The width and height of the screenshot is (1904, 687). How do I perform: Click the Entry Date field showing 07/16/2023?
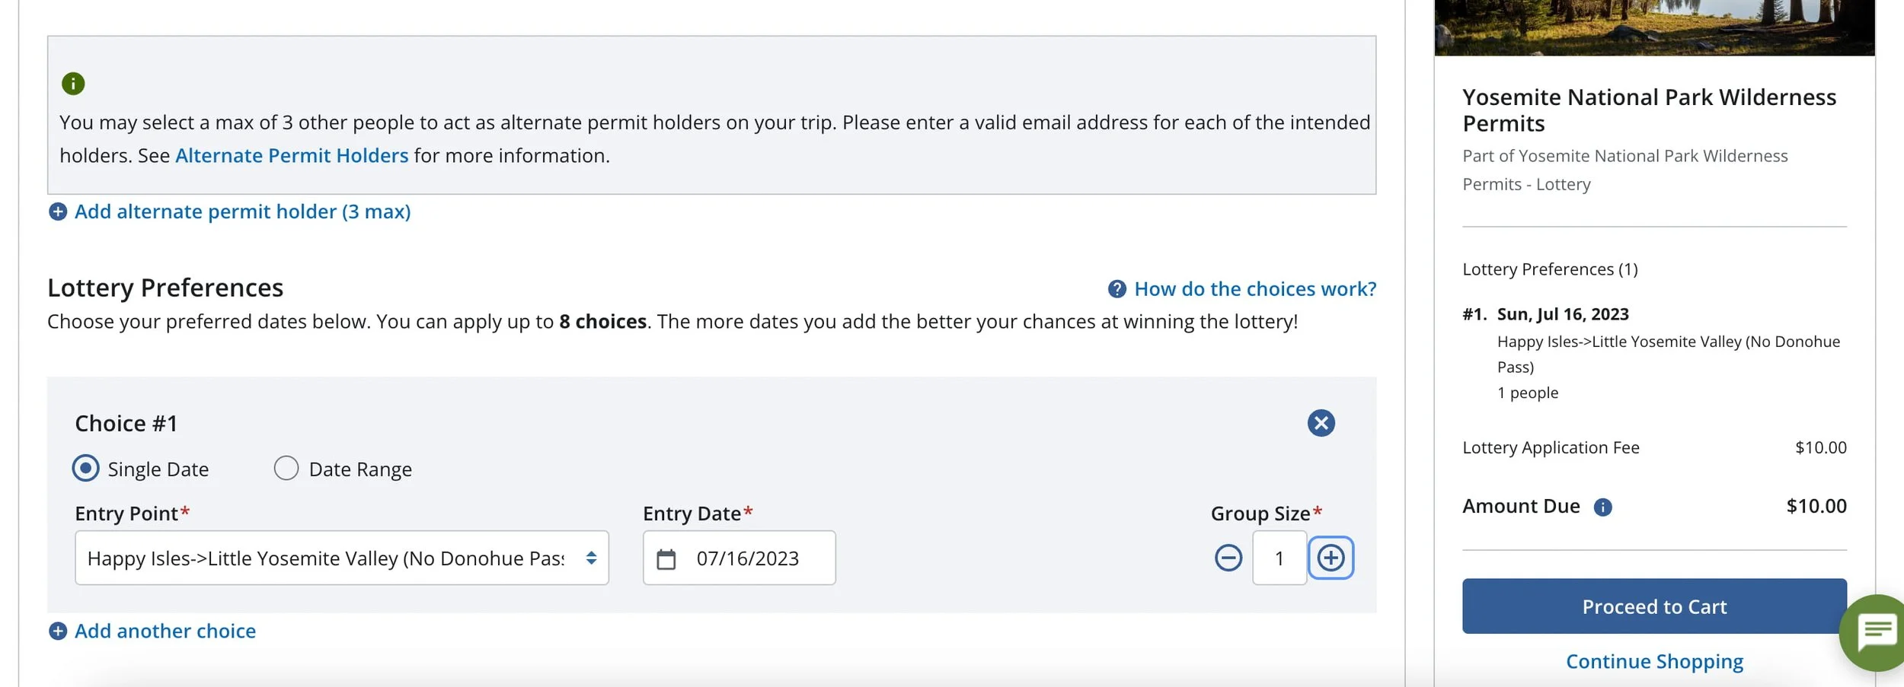(x=739, y=558)
